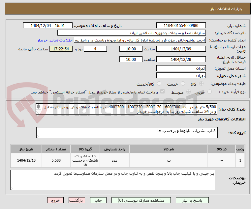251x209 pixels.
Task: Click the تعداد / مقدار column header
Action: pyautogui.click(x=56, y=149)
